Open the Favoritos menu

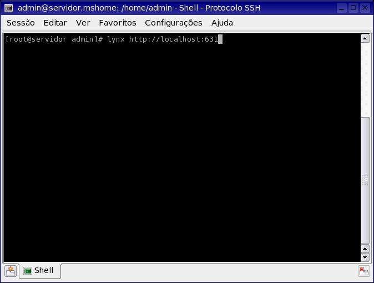coord(118,23)
